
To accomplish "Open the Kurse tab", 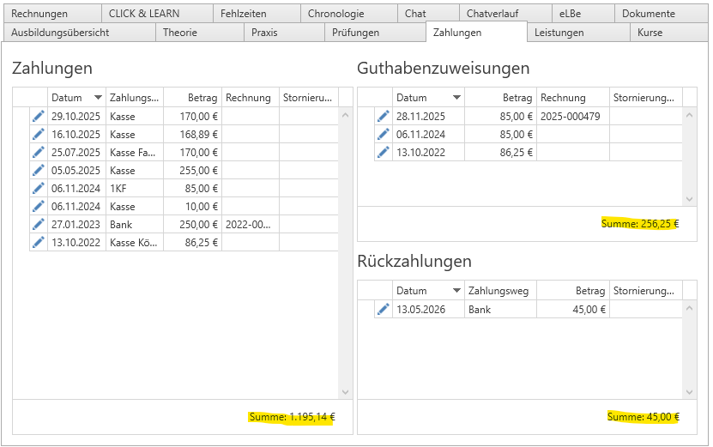I will pos(669,33).
